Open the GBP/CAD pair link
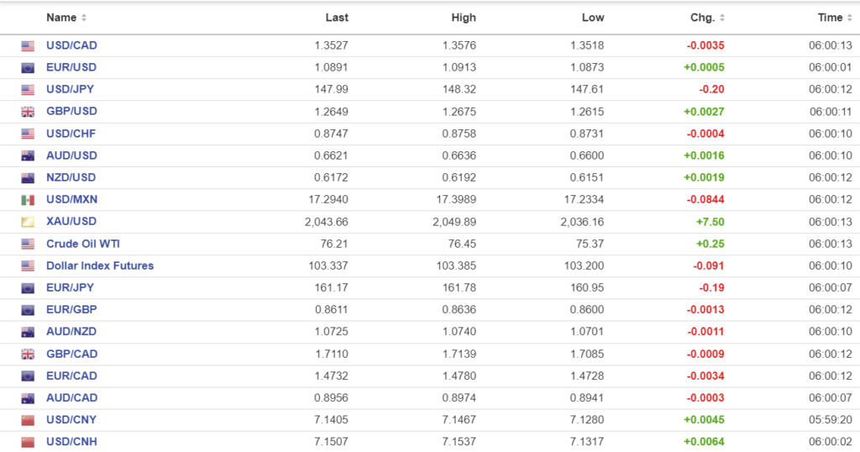The image size is (860, 452). (71, 354)
